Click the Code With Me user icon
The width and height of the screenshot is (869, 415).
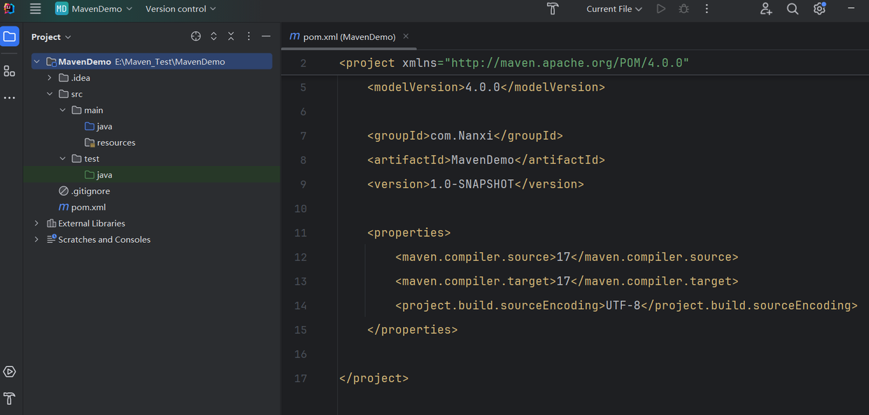click(x=766, y=9)
